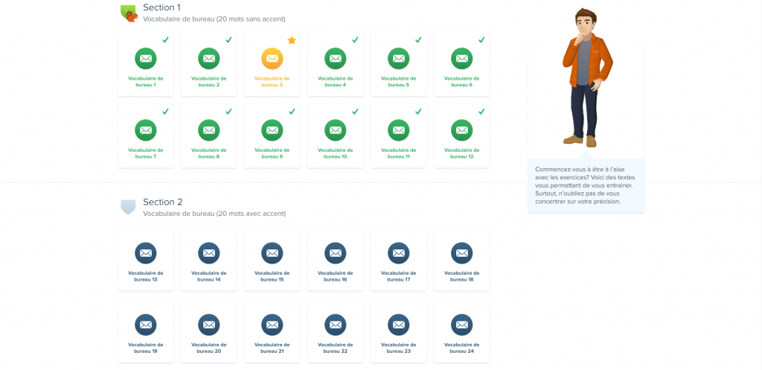This screenshot has width=762, height=370.
Task: Click the Section 1 squirrel badge icon
Action: [x=129, y=13]
